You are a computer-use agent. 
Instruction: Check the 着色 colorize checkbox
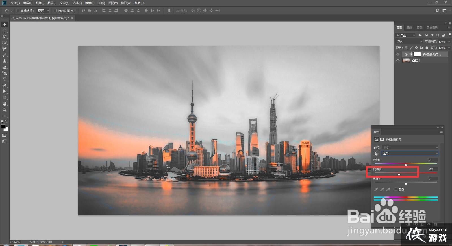click(x=396, y=189)
